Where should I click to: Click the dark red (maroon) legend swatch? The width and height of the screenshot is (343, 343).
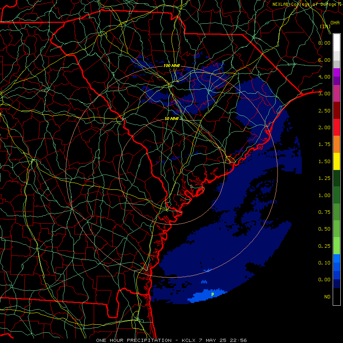[x=337, y=111]
